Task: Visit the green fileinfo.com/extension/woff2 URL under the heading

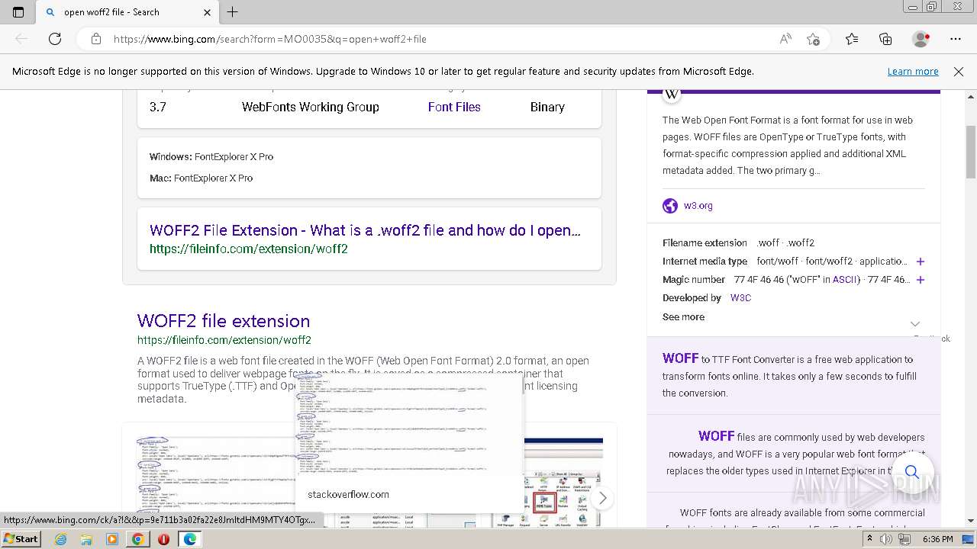Action: click(x=224, y=340)
